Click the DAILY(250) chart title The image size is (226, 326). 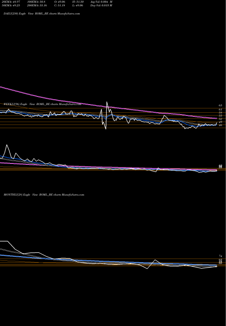pos(42,14)
